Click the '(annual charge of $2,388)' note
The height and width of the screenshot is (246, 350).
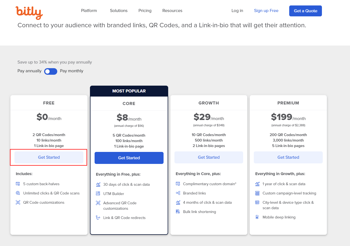pyautogui.click(x=288, y=125)
